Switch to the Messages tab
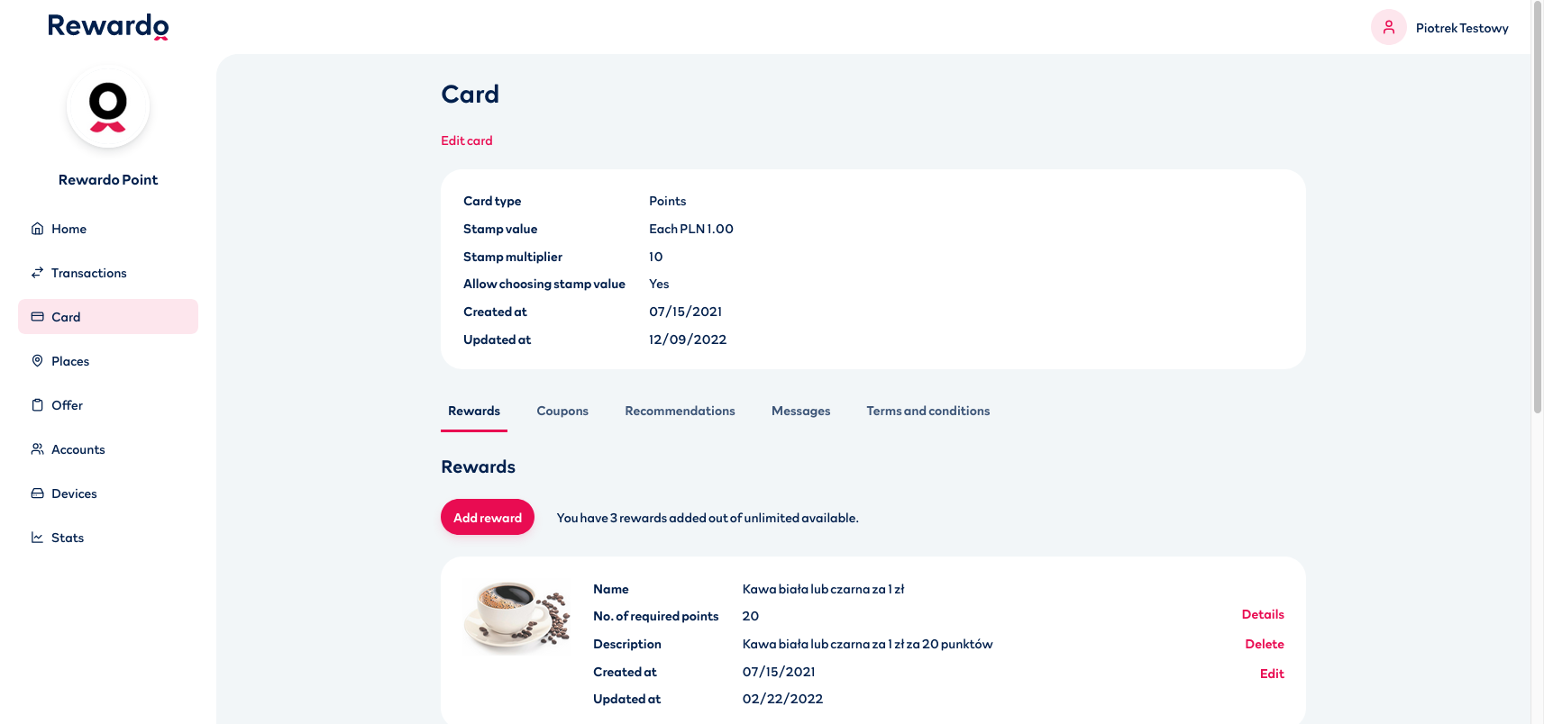The width and height of the screenshot is (1544, 724). (x=800, y=411)
